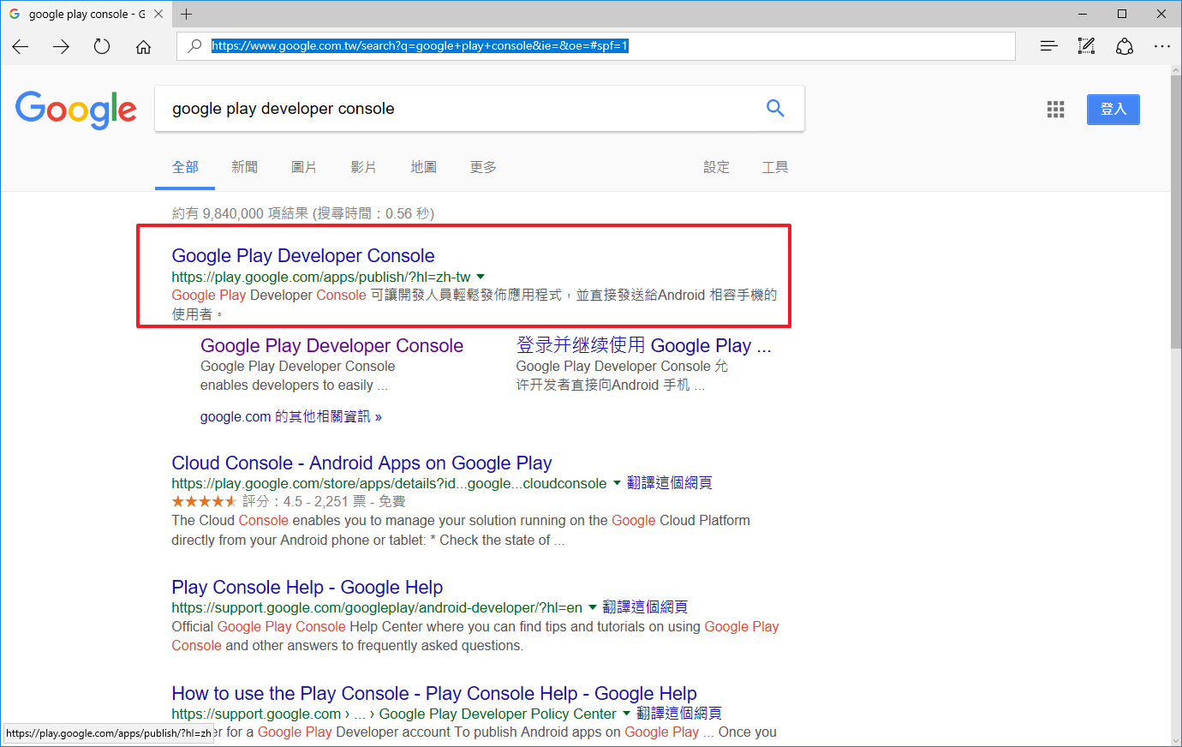The height and width of the screenshot is (747, 1182).
Task: Open the Edge Hub (favorites) icon
Action: click(x=1048, y=46)
